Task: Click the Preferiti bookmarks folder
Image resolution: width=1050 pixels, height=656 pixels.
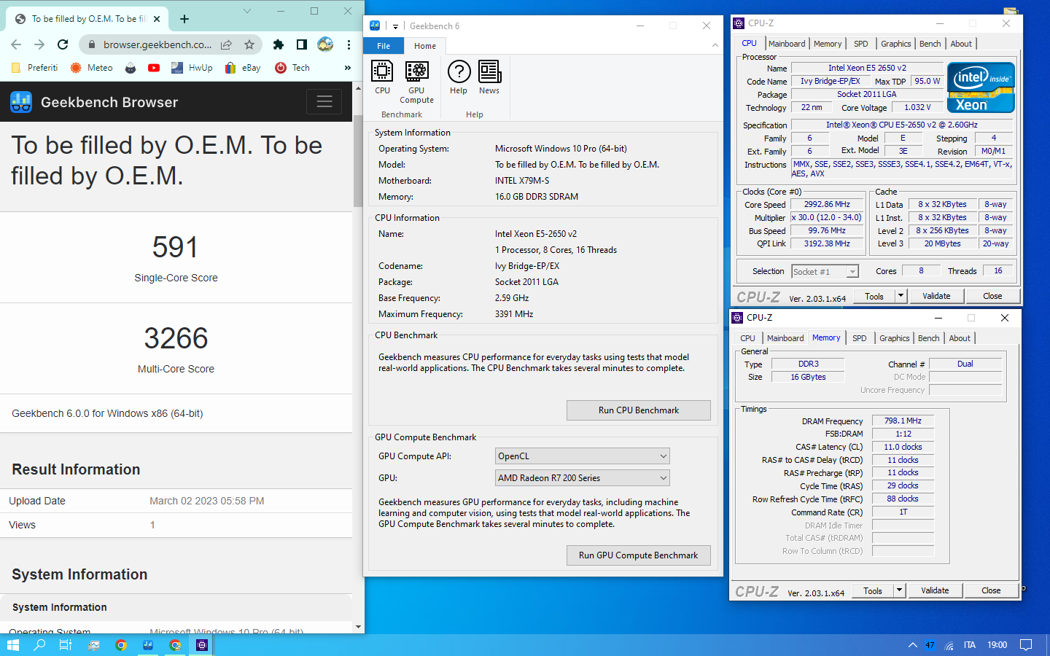Action: (34, 68)
